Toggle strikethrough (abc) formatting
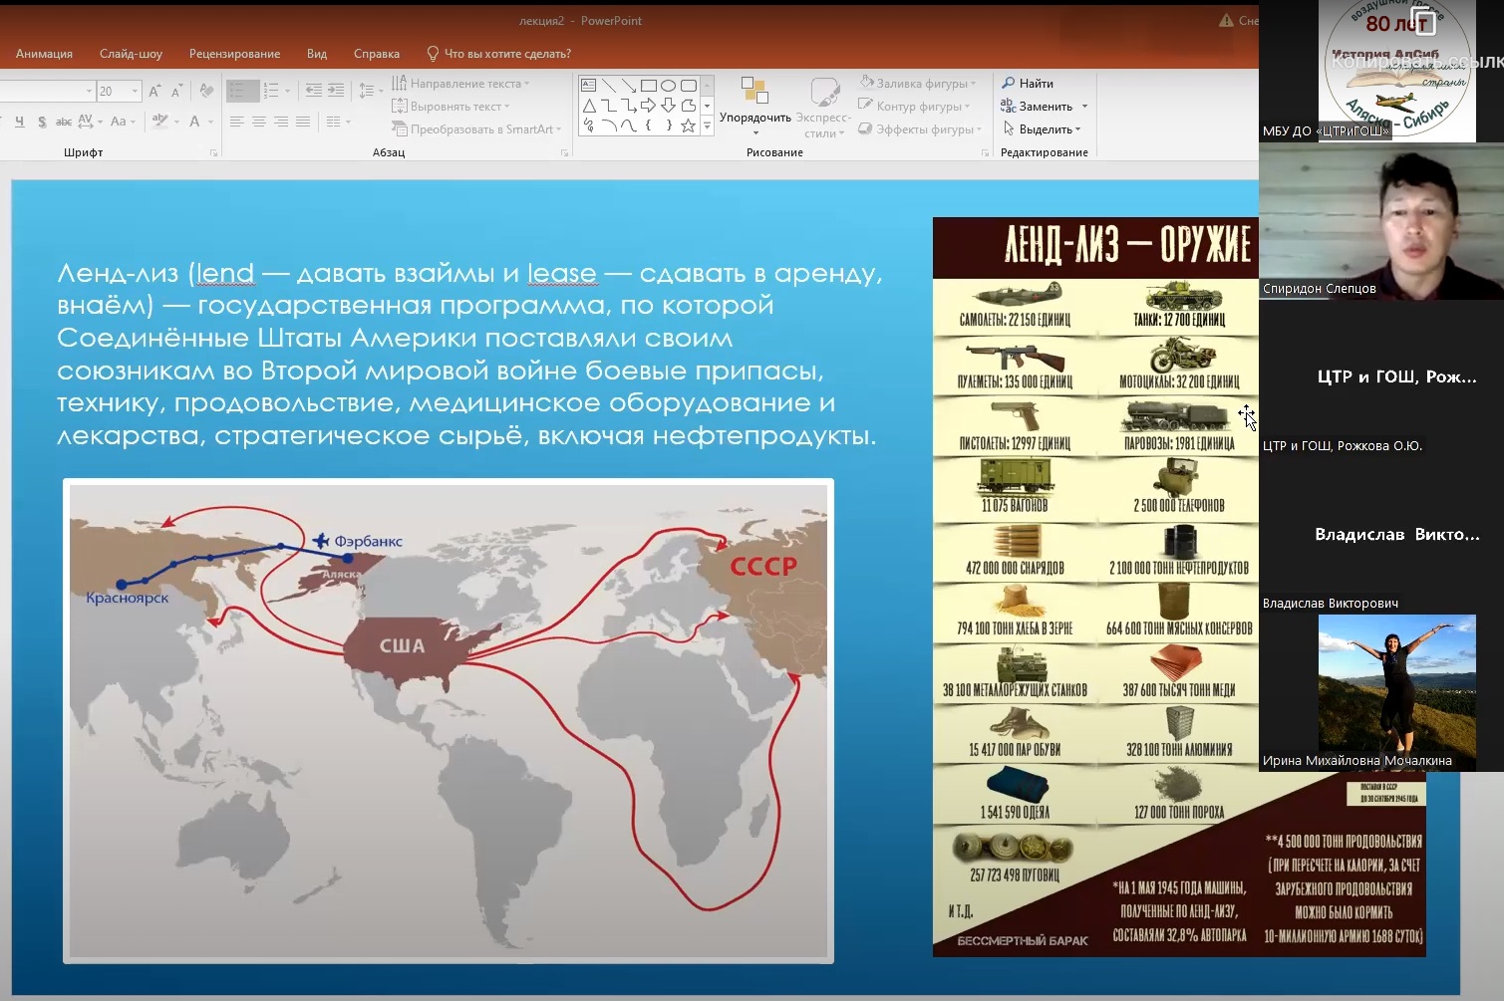Screen dimensions: 1504x1001 tap(64, 122)
